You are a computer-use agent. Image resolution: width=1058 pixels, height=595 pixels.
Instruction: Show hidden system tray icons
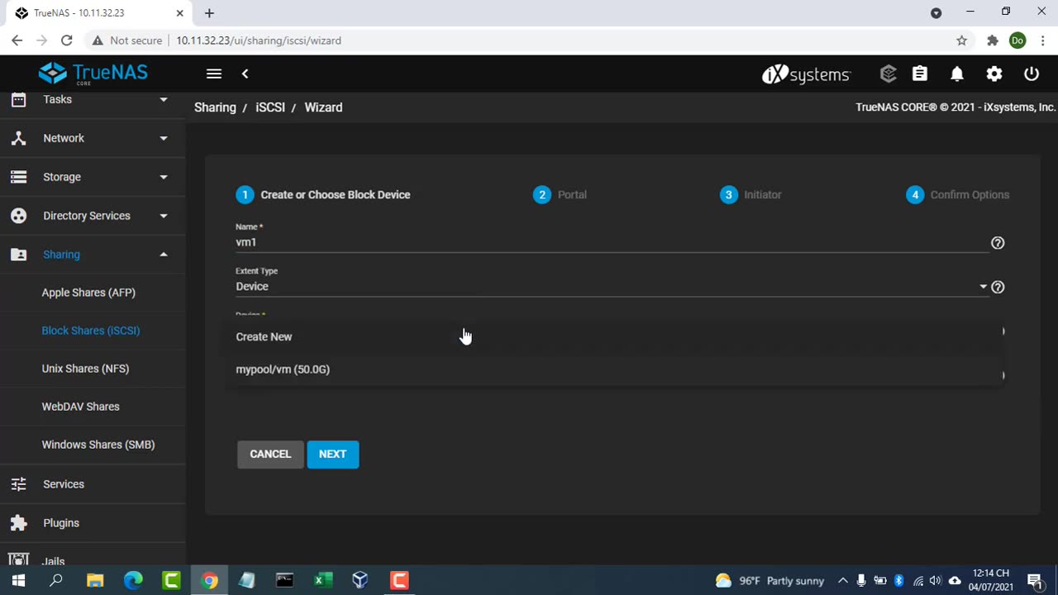click(842, 581)
